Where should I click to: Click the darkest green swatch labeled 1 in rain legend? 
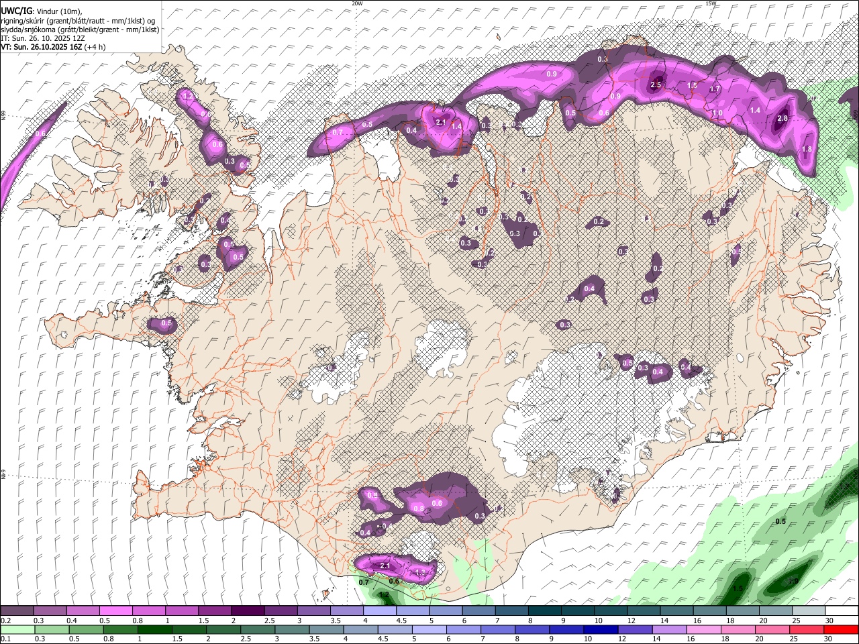155,630
